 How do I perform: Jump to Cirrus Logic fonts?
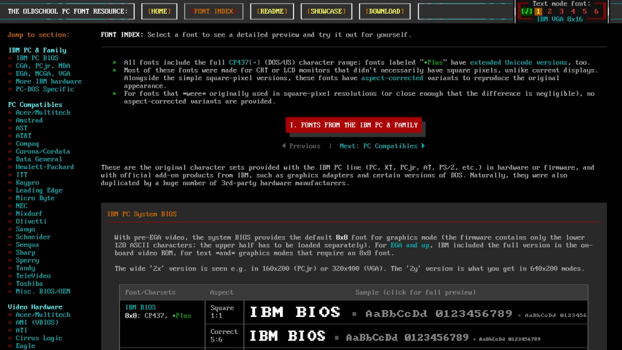[39, 338]
